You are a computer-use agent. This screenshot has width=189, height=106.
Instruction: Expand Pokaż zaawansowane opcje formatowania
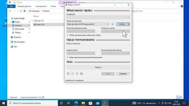point(84,57)
